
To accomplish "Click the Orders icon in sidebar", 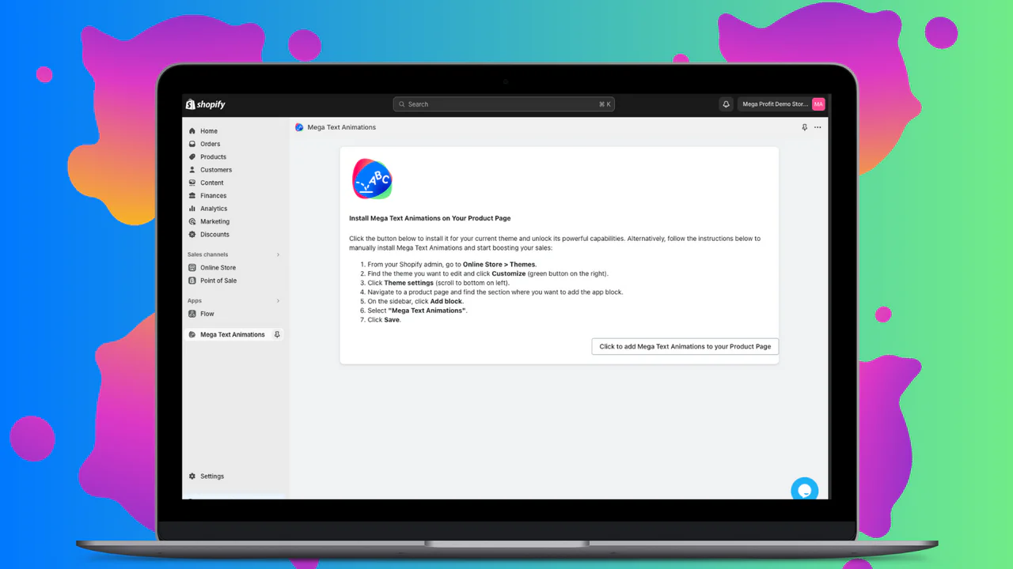I will [x=192, y=144].
